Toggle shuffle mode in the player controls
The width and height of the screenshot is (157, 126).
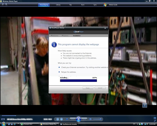coord(58,119)
